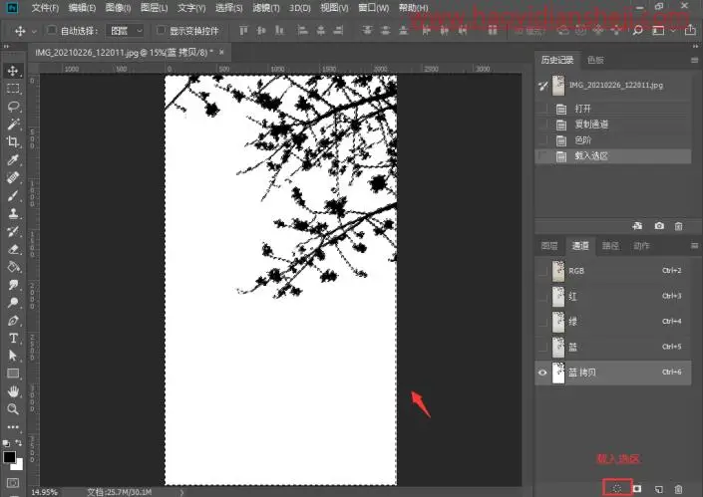Image resolution: width=703 pixels, height=497 pixels.
Task: Toggle Quick Mask mode icon
Action: (13, 483)
